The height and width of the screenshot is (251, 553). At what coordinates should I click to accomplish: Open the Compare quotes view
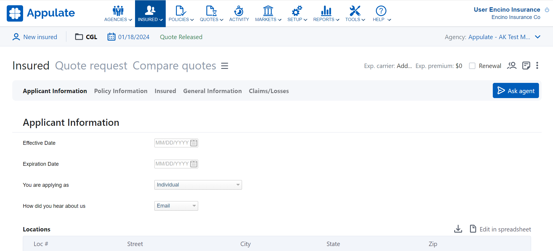(174, 66)
